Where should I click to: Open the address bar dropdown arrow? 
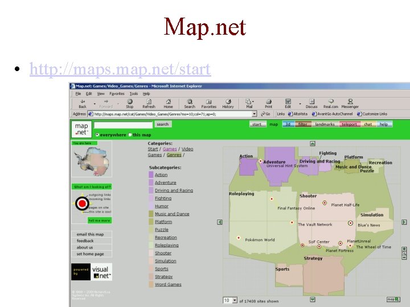click(254, 114)
